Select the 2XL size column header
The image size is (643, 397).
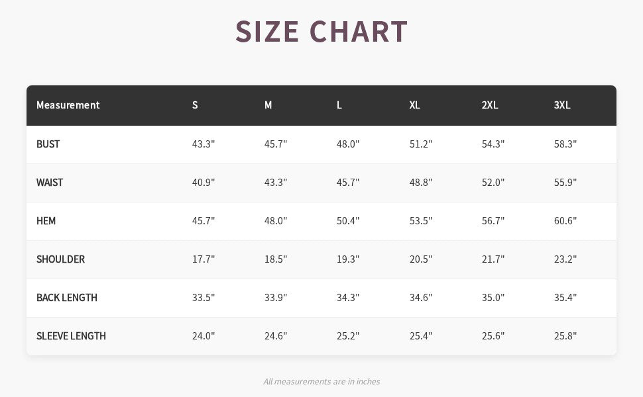[x=490, y=105]
